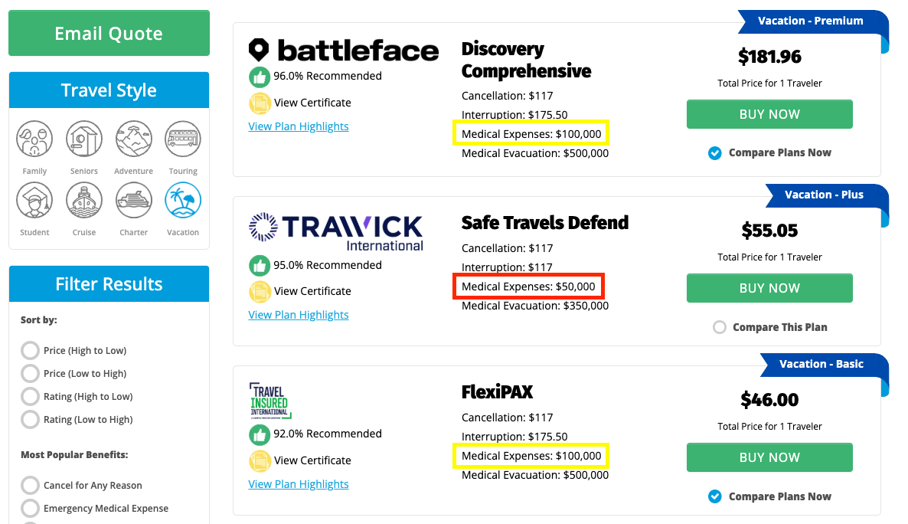Buy Now the FlexiPAX plan

769,457
